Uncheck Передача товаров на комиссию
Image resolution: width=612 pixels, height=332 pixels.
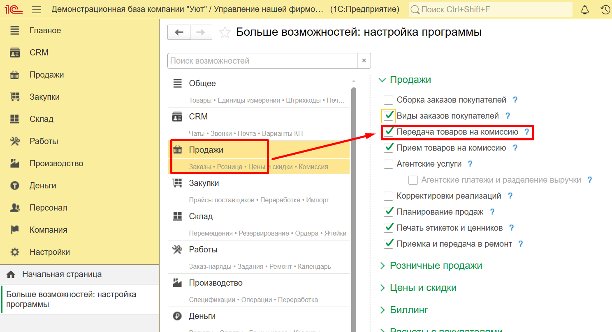tap(389, 132)
